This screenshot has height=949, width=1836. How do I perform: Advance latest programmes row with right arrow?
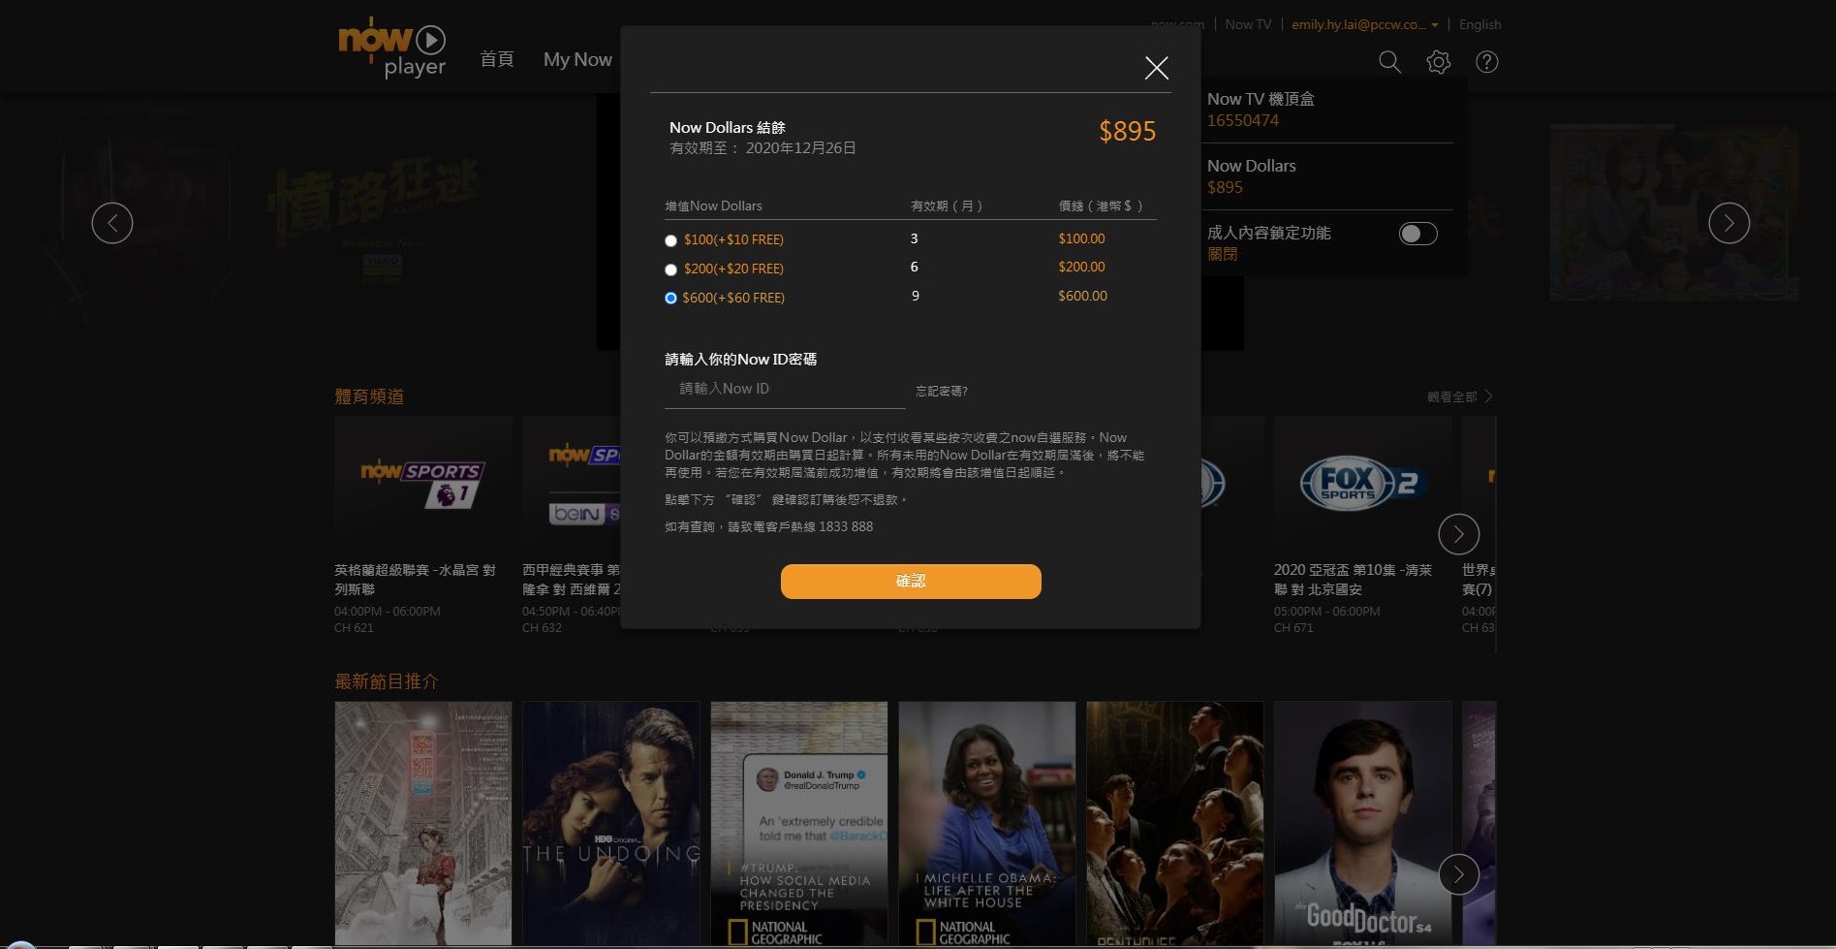[1458, 874]
